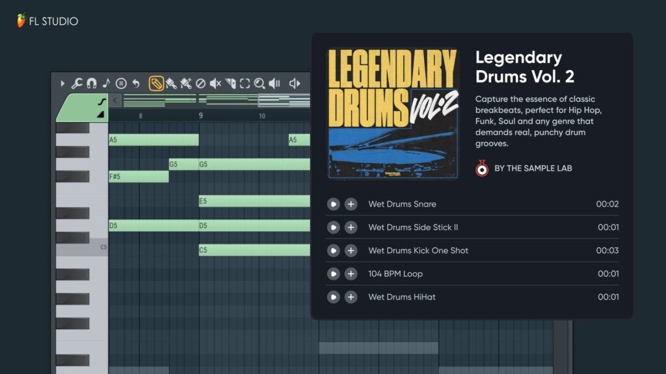The height and width of the screenshot is (374, 666).
Task: Click The Sample Lab logo icon
Action: [482, 168]
